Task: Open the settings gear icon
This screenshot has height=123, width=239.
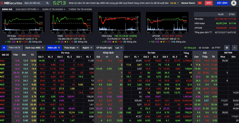Action: pyautogui.click(x=227, y=48)
